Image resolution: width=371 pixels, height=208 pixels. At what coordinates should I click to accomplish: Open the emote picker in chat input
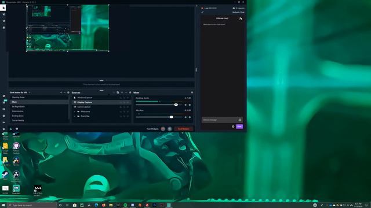point(240,120)
